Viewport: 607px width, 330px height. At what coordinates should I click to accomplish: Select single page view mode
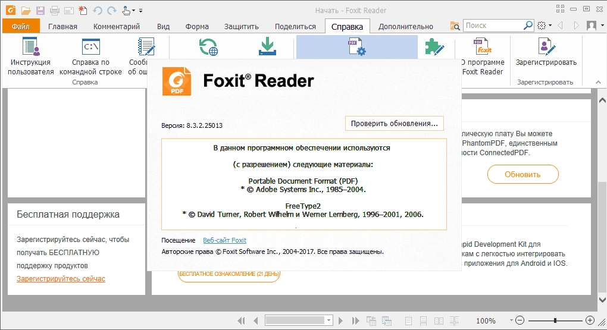(x=408, y=320)
